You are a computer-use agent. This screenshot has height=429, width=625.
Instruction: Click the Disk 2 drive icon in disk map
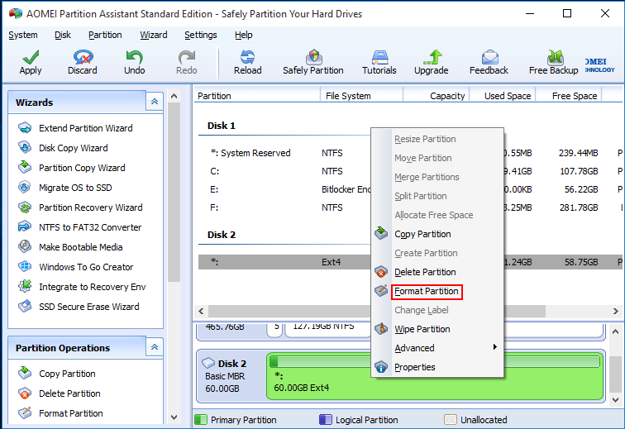tap(208, 363)
